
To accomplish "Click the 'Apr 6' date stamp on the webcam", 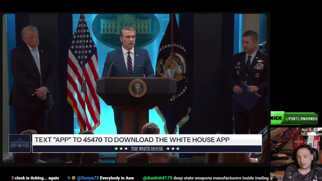I will pyautogui.click(x=311, y=130).
